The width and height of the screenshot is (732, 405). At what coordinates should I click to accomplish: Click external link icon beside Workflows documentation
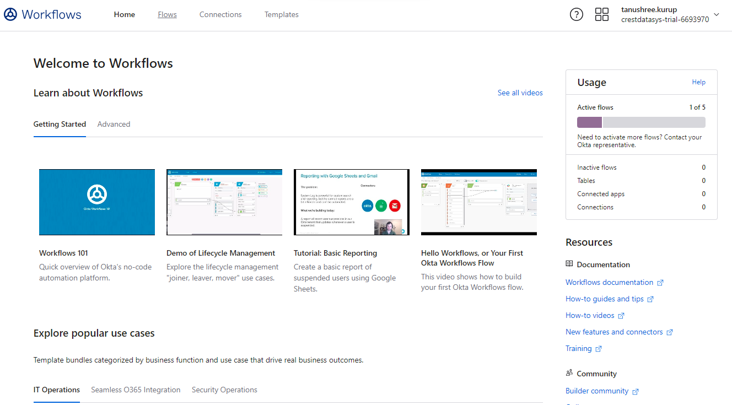coord(660,283)
